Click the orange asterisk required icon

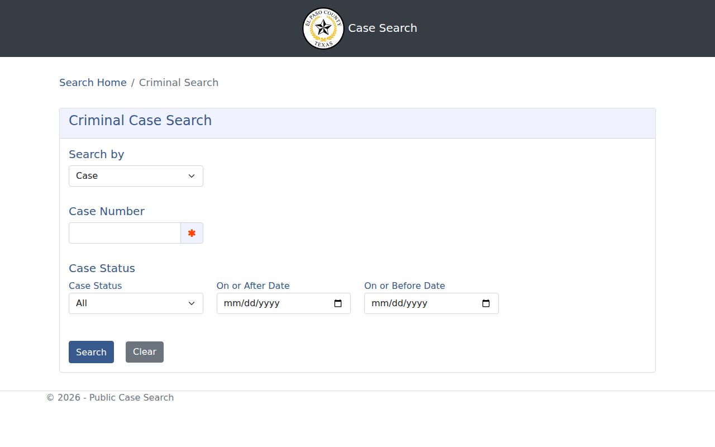[x=192, y=233]
